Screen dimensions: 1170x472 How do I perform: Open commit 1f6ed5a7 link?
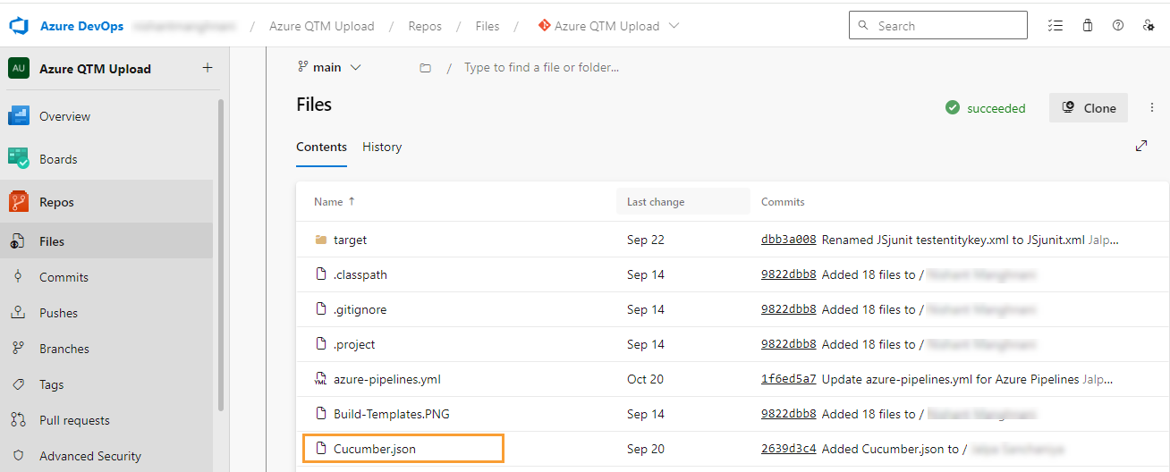click(x=789, y=379)
